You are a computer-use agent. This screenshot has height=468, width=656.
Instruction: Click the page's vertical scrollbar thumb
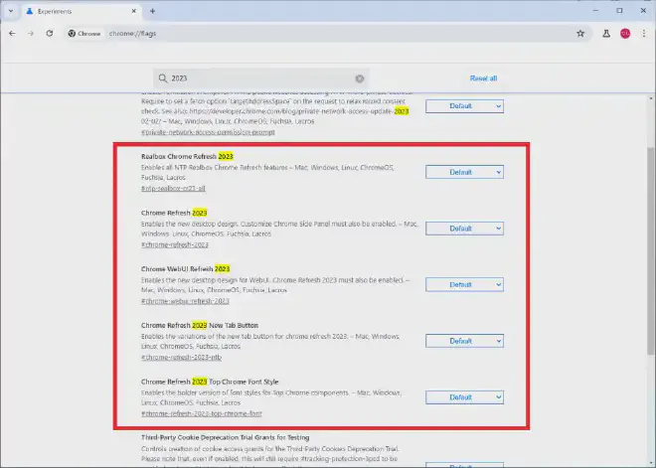pyautogui.click(x=651, y=251)
